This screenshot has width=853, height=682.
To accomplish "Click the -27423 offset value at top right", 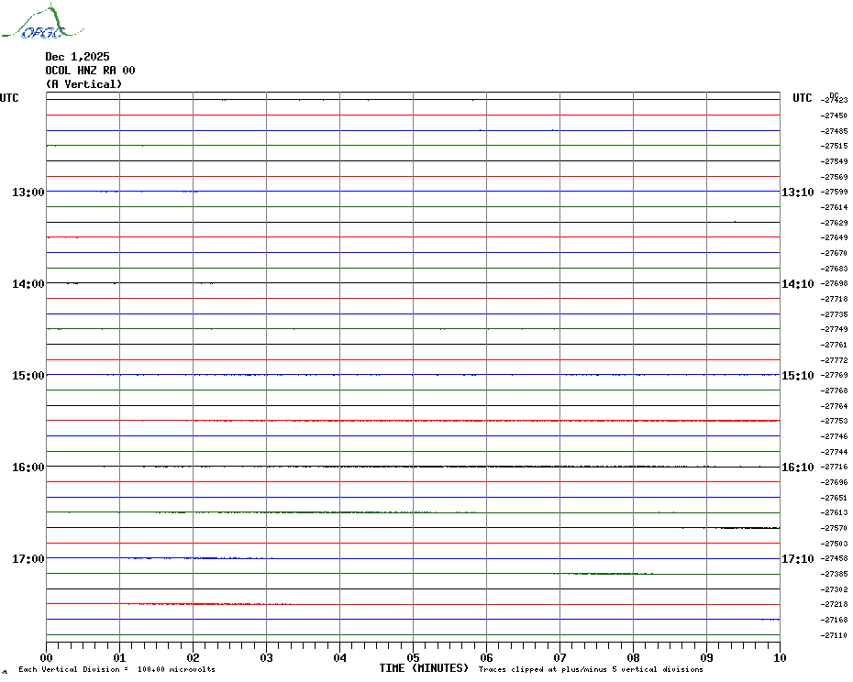I will click(835, 100).
